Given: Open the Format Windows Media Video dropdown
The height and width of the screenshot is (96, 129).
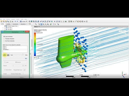Looking at the screenshot, I should (17, 74).
